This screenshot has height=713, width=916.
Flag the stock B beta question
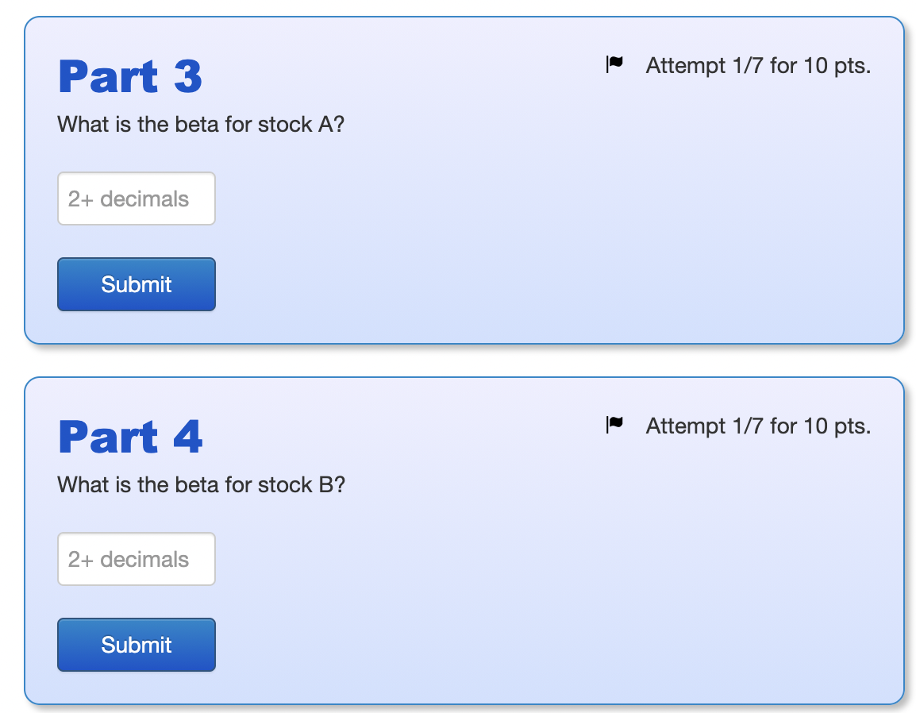[x=613, y=426]
